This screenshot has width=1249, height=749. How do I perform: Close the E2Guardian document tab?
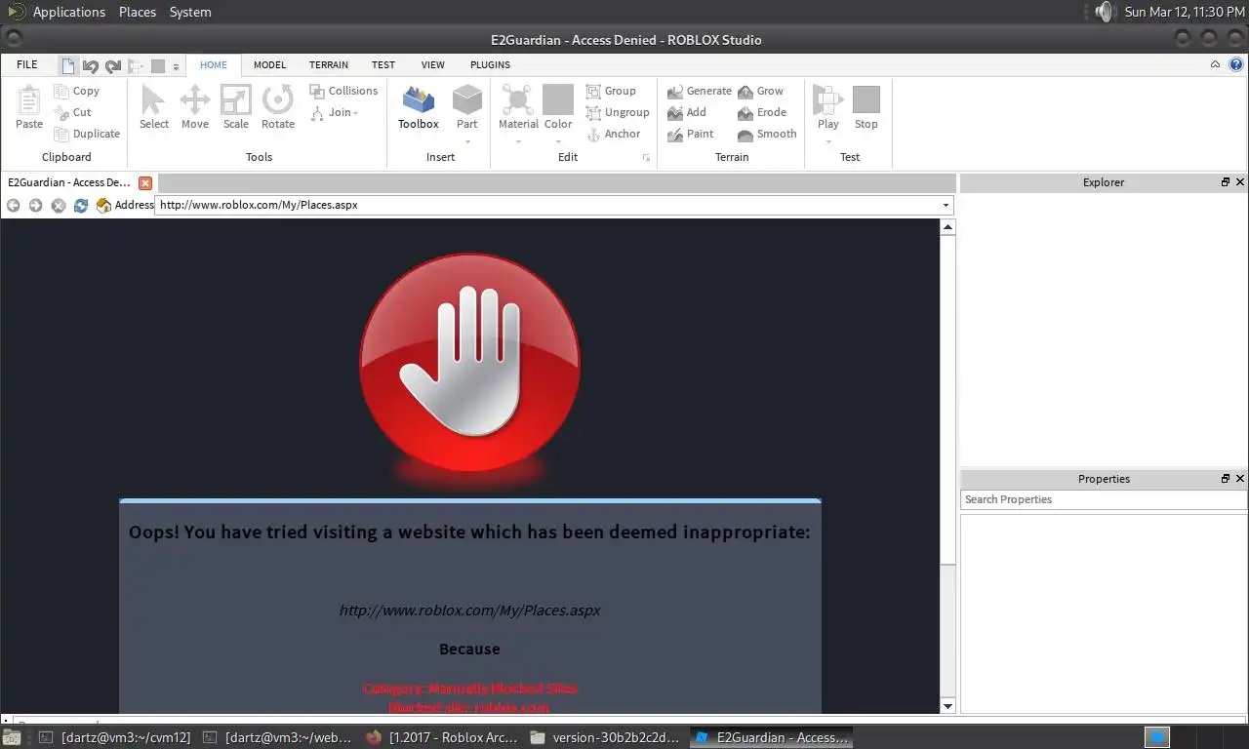click(145, 183)
